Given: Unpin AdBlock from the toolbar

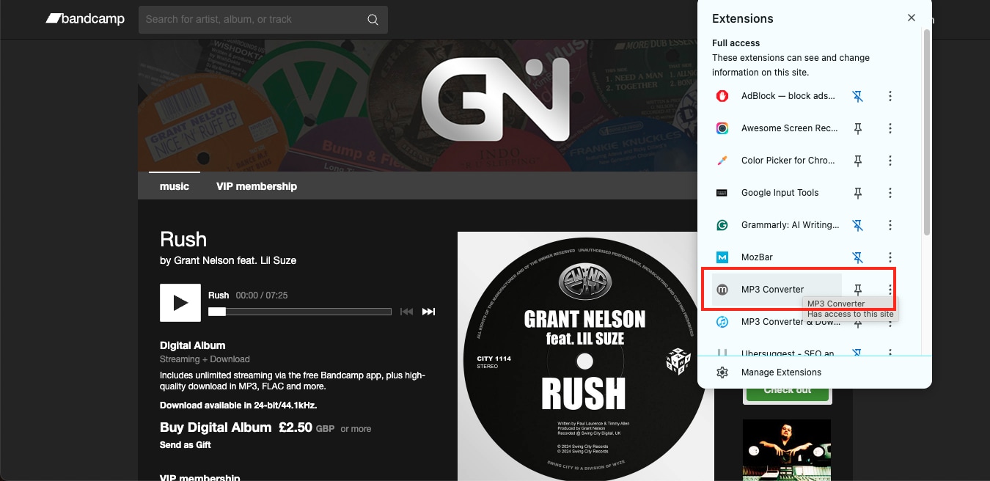Looking at the screenshot, I should [x=857, y=96].
